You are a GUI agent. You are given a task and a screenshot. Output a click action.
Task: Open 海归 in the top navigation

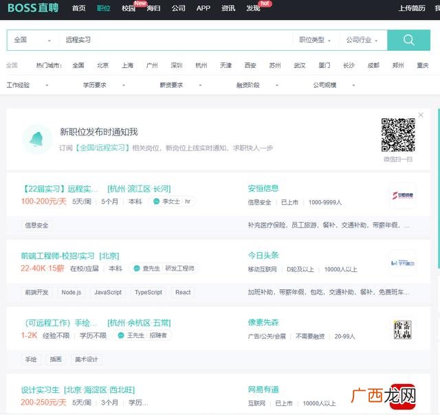tap(153, 8)
